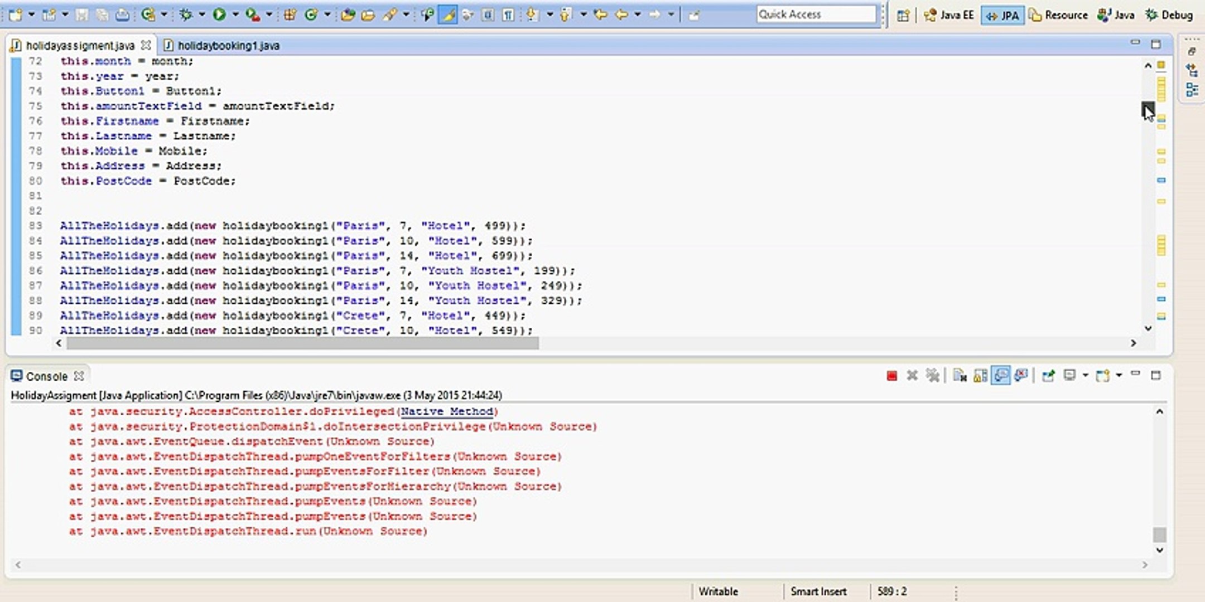The height and width of the screenshot is (602, 1205).
Task: Click the New file wizard icon
Action: pos(16,15)
